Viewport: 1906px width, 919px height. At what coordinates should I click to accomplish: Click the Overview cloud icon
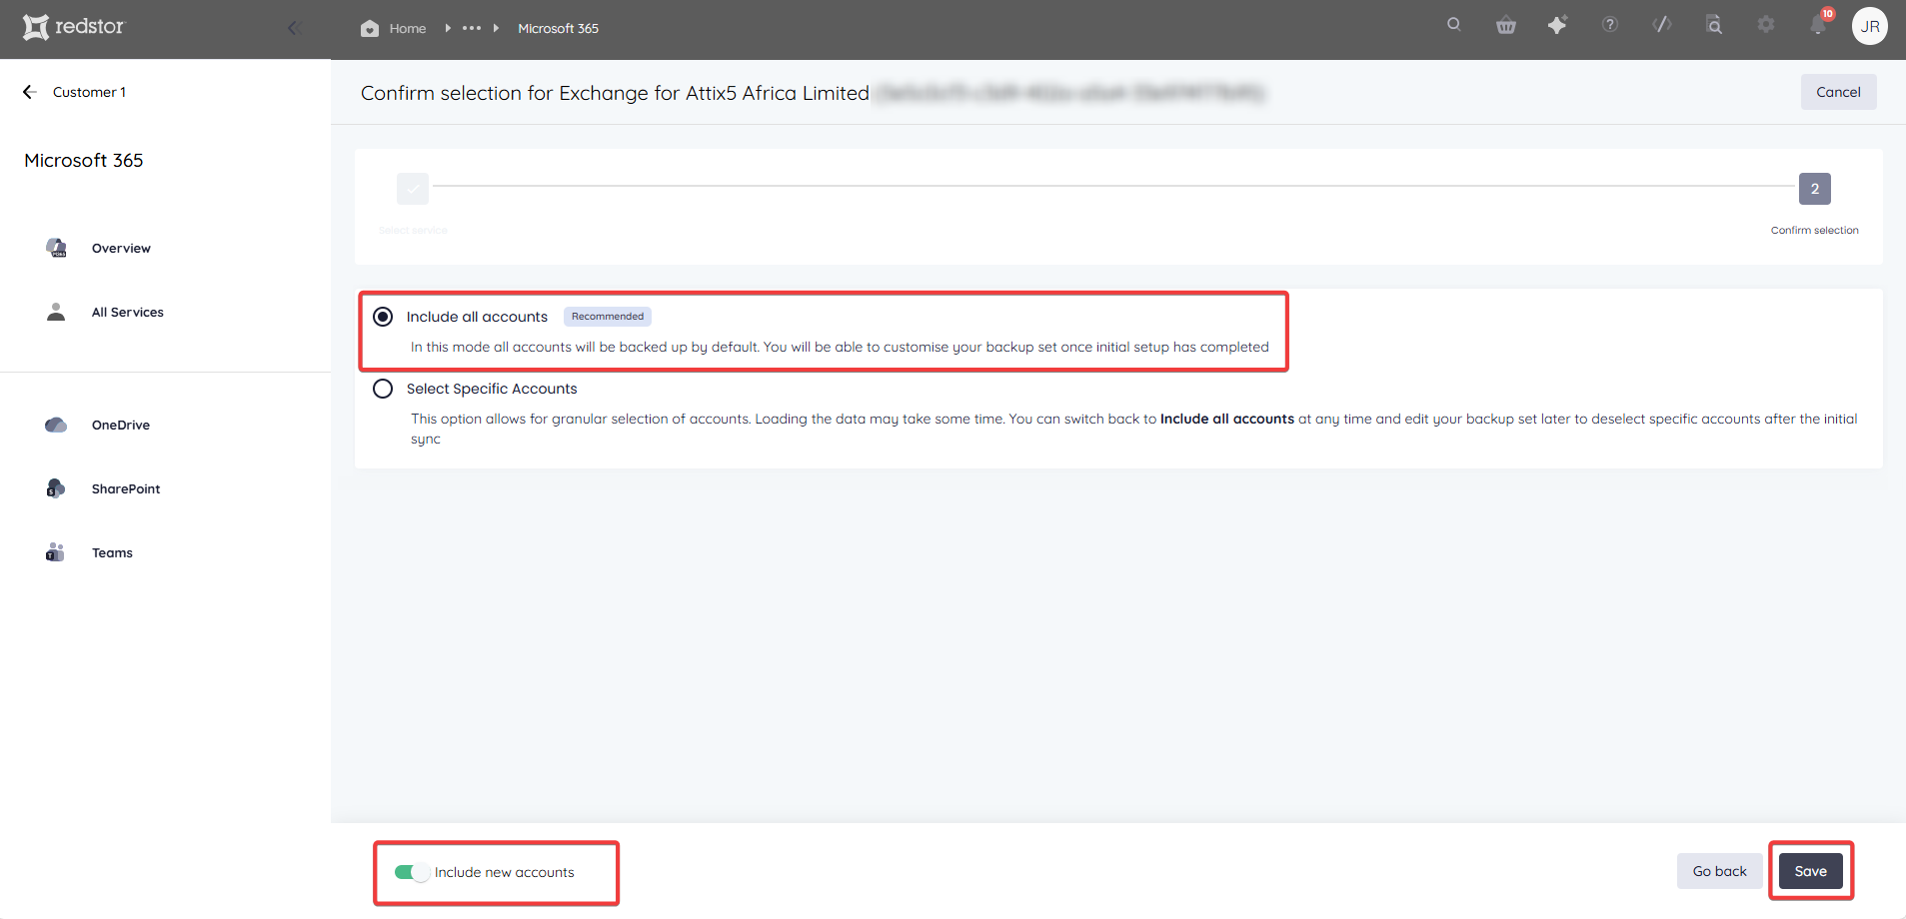(56, 248)
